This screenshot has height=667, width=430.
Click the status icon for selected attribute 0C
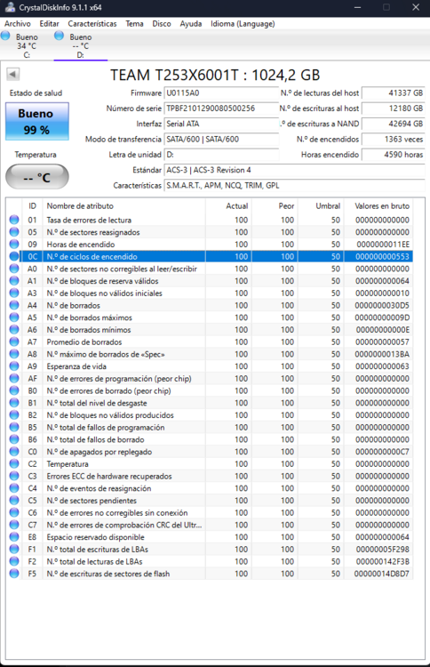point(14,256)
